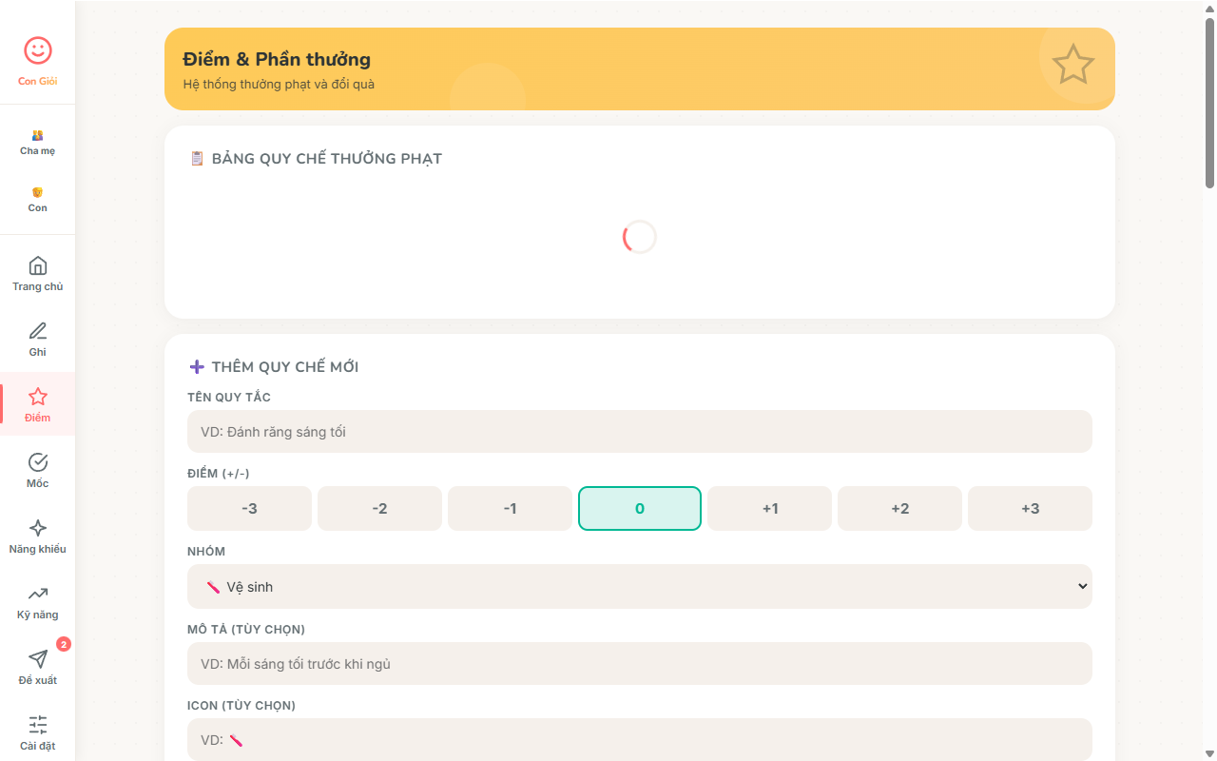The image size is (1217, 761).
Task: Click the Con Giỏi smiley logo
Action: [38, 50]
